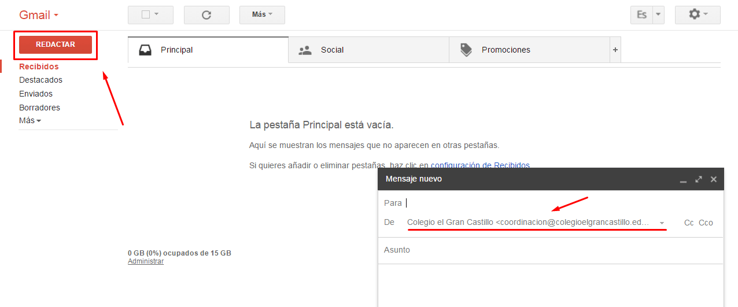Switch to the Social tab
The height and width of the screenshot is (307, 738).
(368, 50)
